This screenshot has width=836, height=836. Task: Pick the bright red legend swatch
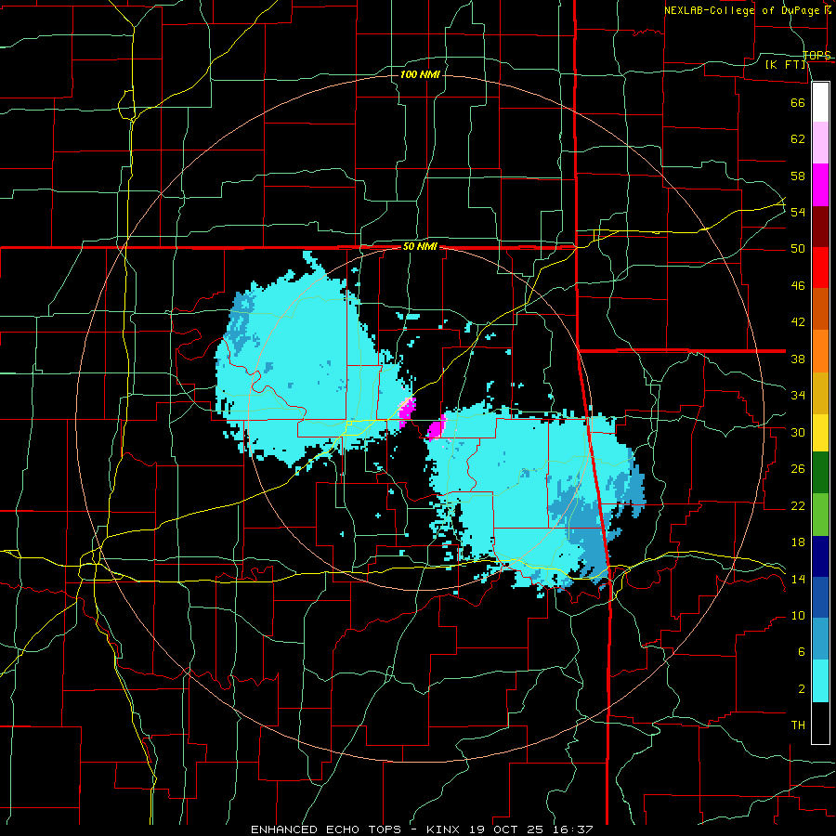pyautogui.click(x=820, y=268)
